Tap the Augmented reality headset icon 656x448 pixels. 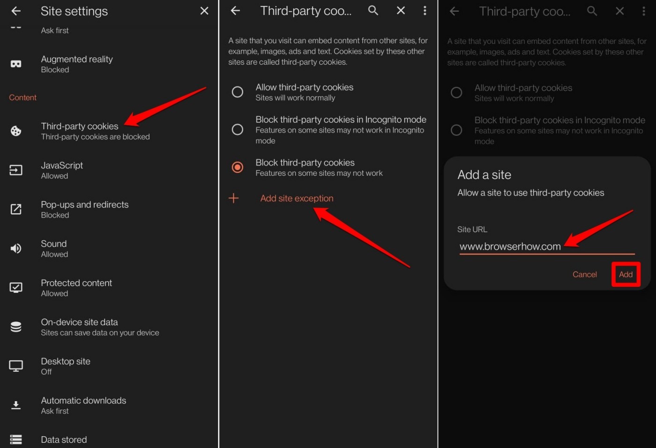coord(16,64)
